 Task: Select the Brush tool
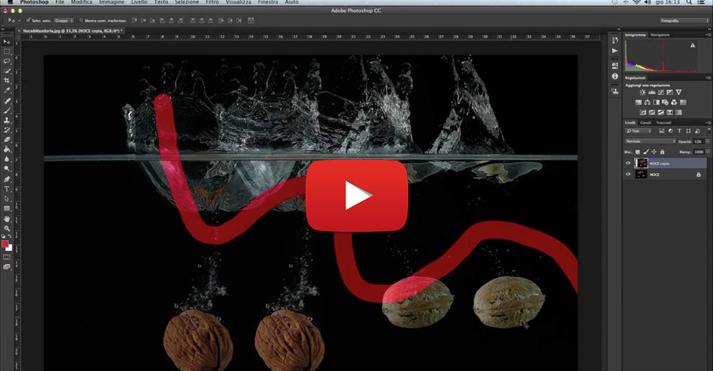coord(7,110)
